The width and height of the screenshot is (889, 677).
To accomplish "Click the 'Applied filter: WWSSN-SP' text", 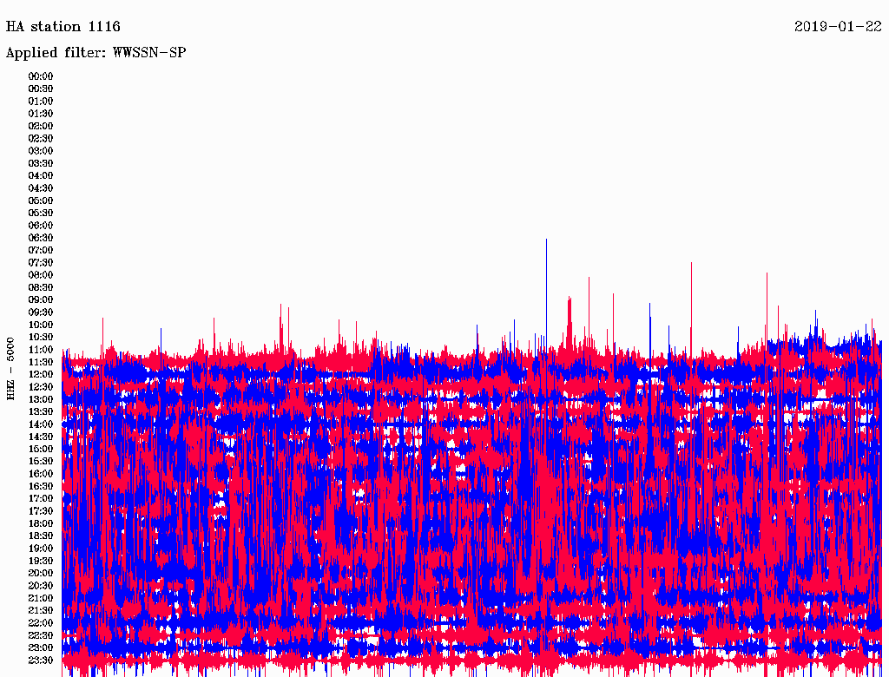I will [95, 53].
